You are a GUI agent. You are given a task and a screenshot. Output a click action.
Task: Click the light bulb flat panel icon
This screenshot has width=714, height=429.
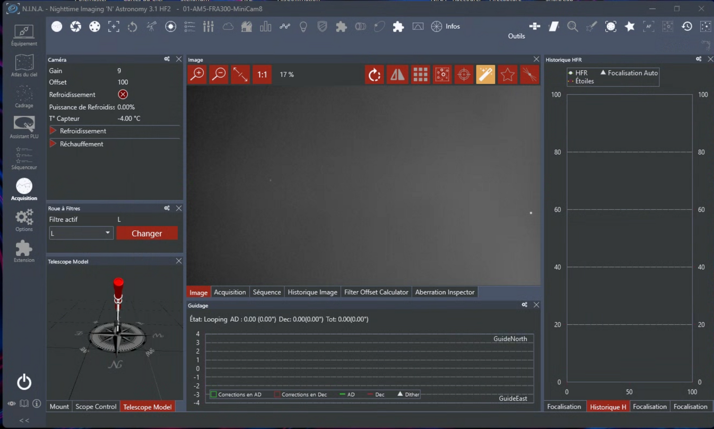[303, 27]
